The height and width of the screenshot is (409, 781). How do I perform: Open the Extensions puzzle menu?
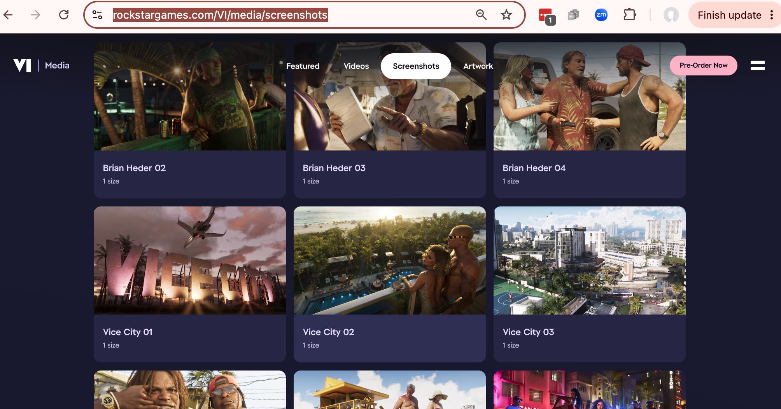tap(629, 15)
